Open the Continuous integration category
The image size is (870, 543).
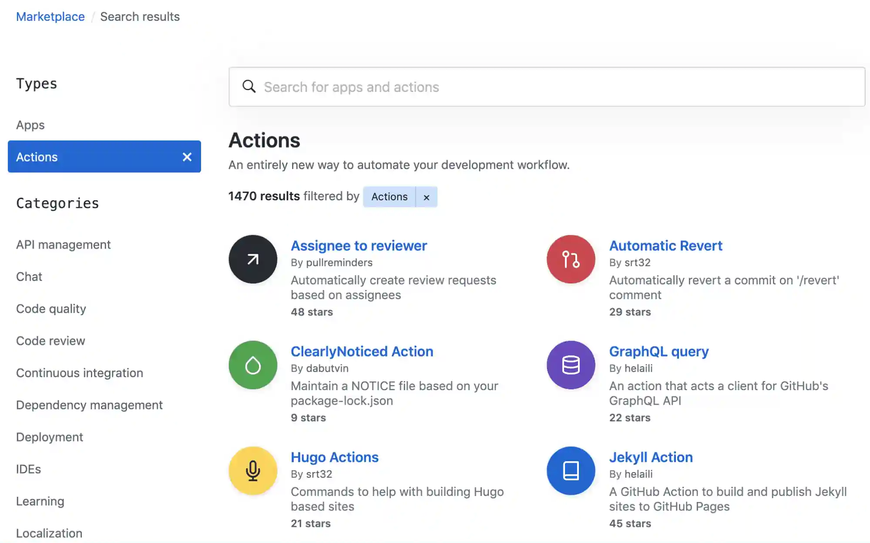(80, 373)
